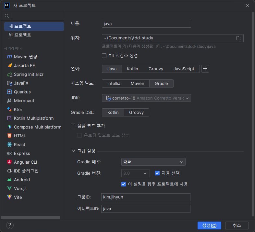Viewport: 255px width, 232px height.
Task: Click the Android robot icon
Action: coord(9,180)
